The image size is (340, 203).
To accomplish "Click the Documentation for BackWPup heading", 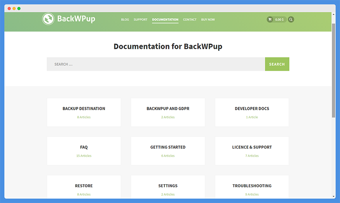I will pyautogui.click(x=168, y=46).
